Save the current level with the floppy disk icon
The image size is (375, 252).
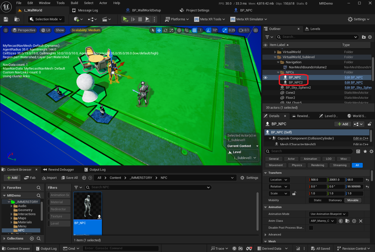[6, 19]
